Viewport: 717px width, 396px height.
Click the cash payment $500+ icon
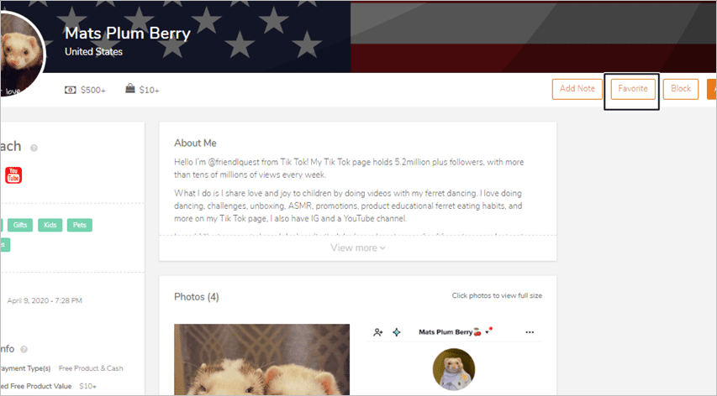pos(70,90)
